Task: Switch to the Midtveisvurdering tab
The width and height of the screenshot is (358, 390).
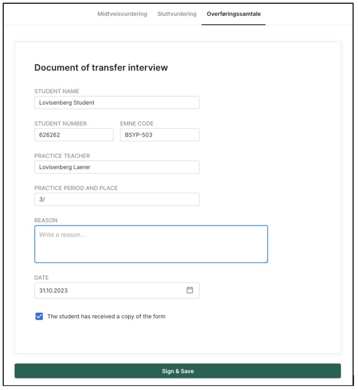Action: pos(122,14)
